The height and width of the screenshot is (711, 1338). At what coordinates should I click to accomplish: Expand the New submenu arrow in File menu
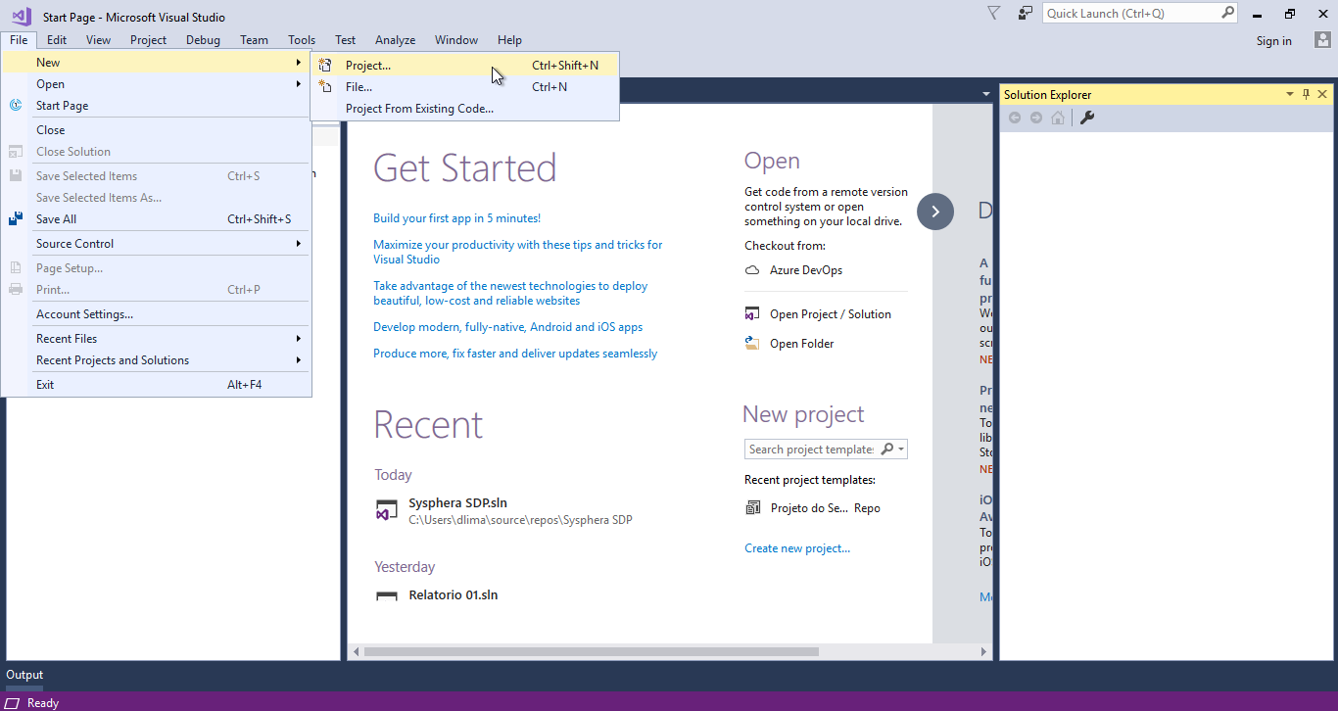[298, 63]
